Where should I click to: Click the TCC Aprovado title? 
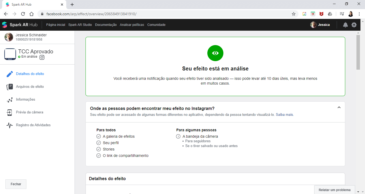[36, 52]
